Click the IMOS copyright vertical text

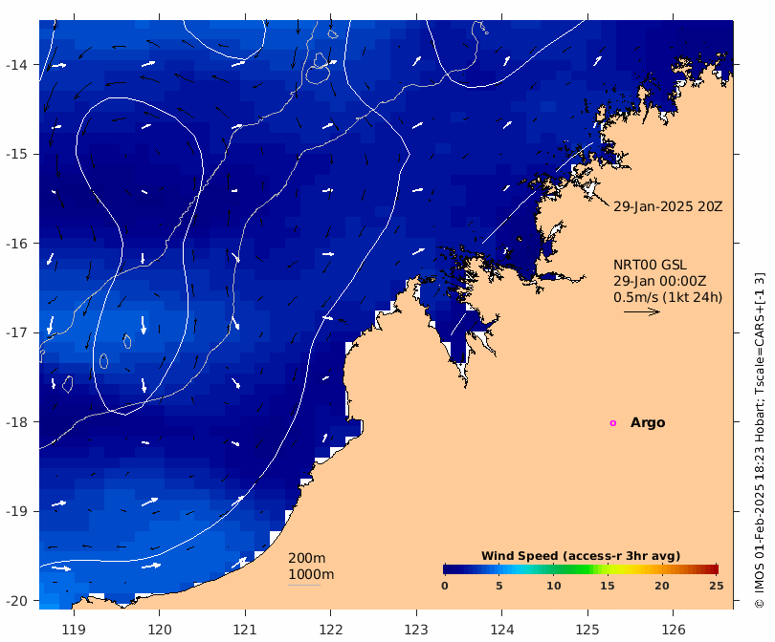coord(760,440)
